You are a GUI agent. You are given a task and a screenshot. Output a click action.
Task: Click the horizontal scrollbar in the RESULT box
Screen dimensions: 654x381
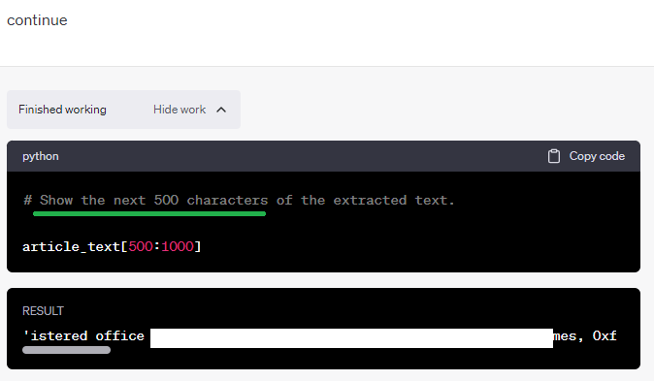point(66,350)
